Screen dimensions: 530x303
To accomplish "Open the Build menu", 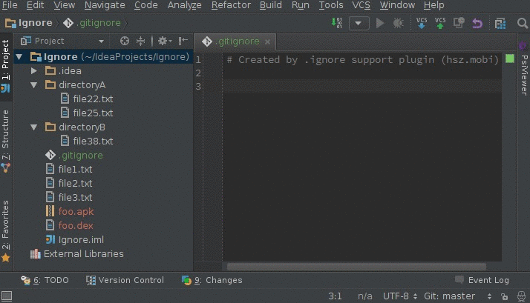I will coord(271,5).
